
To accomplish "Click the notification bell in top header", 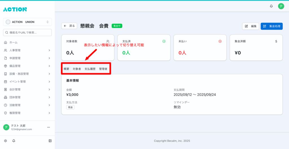I will tap(271, 6).
